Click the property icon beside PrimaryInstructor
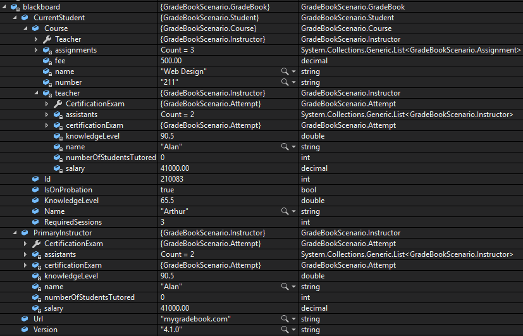Screen dimensions: 523x336 (25, 233)
